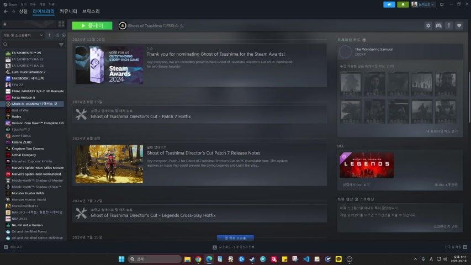Expand Games and Software filter dropdown
Viewport: 471px width, 265px height.
pos(23,35)
